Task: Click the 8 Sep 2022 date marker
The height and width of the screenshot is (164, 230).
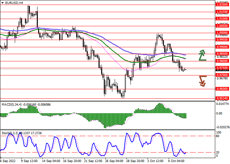Action: (8, 161)
